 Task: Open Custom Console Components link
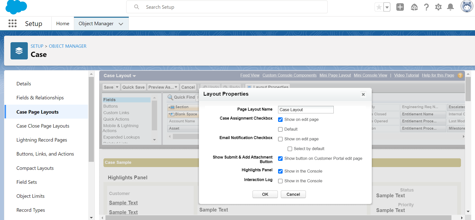click(x=289, y=75)
